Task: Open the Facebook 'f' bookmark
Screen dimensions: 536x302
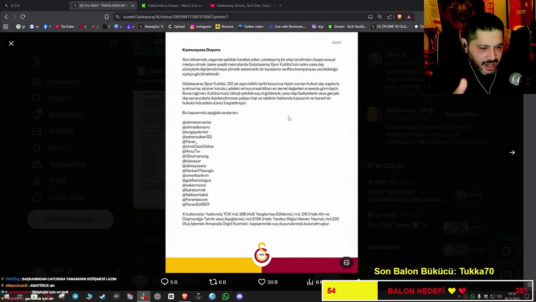Action: tap(47, 26)
